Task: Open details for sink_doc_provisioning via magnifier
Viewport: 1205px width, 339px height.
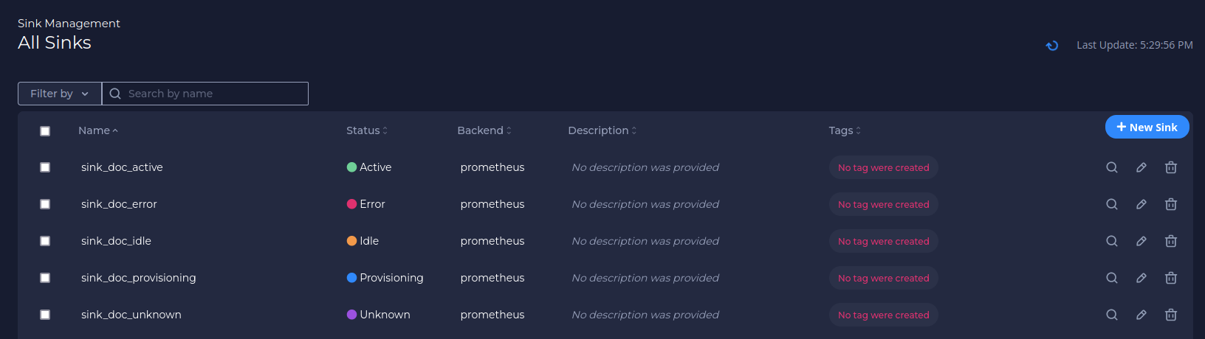Action: (x=1111, y=278)
